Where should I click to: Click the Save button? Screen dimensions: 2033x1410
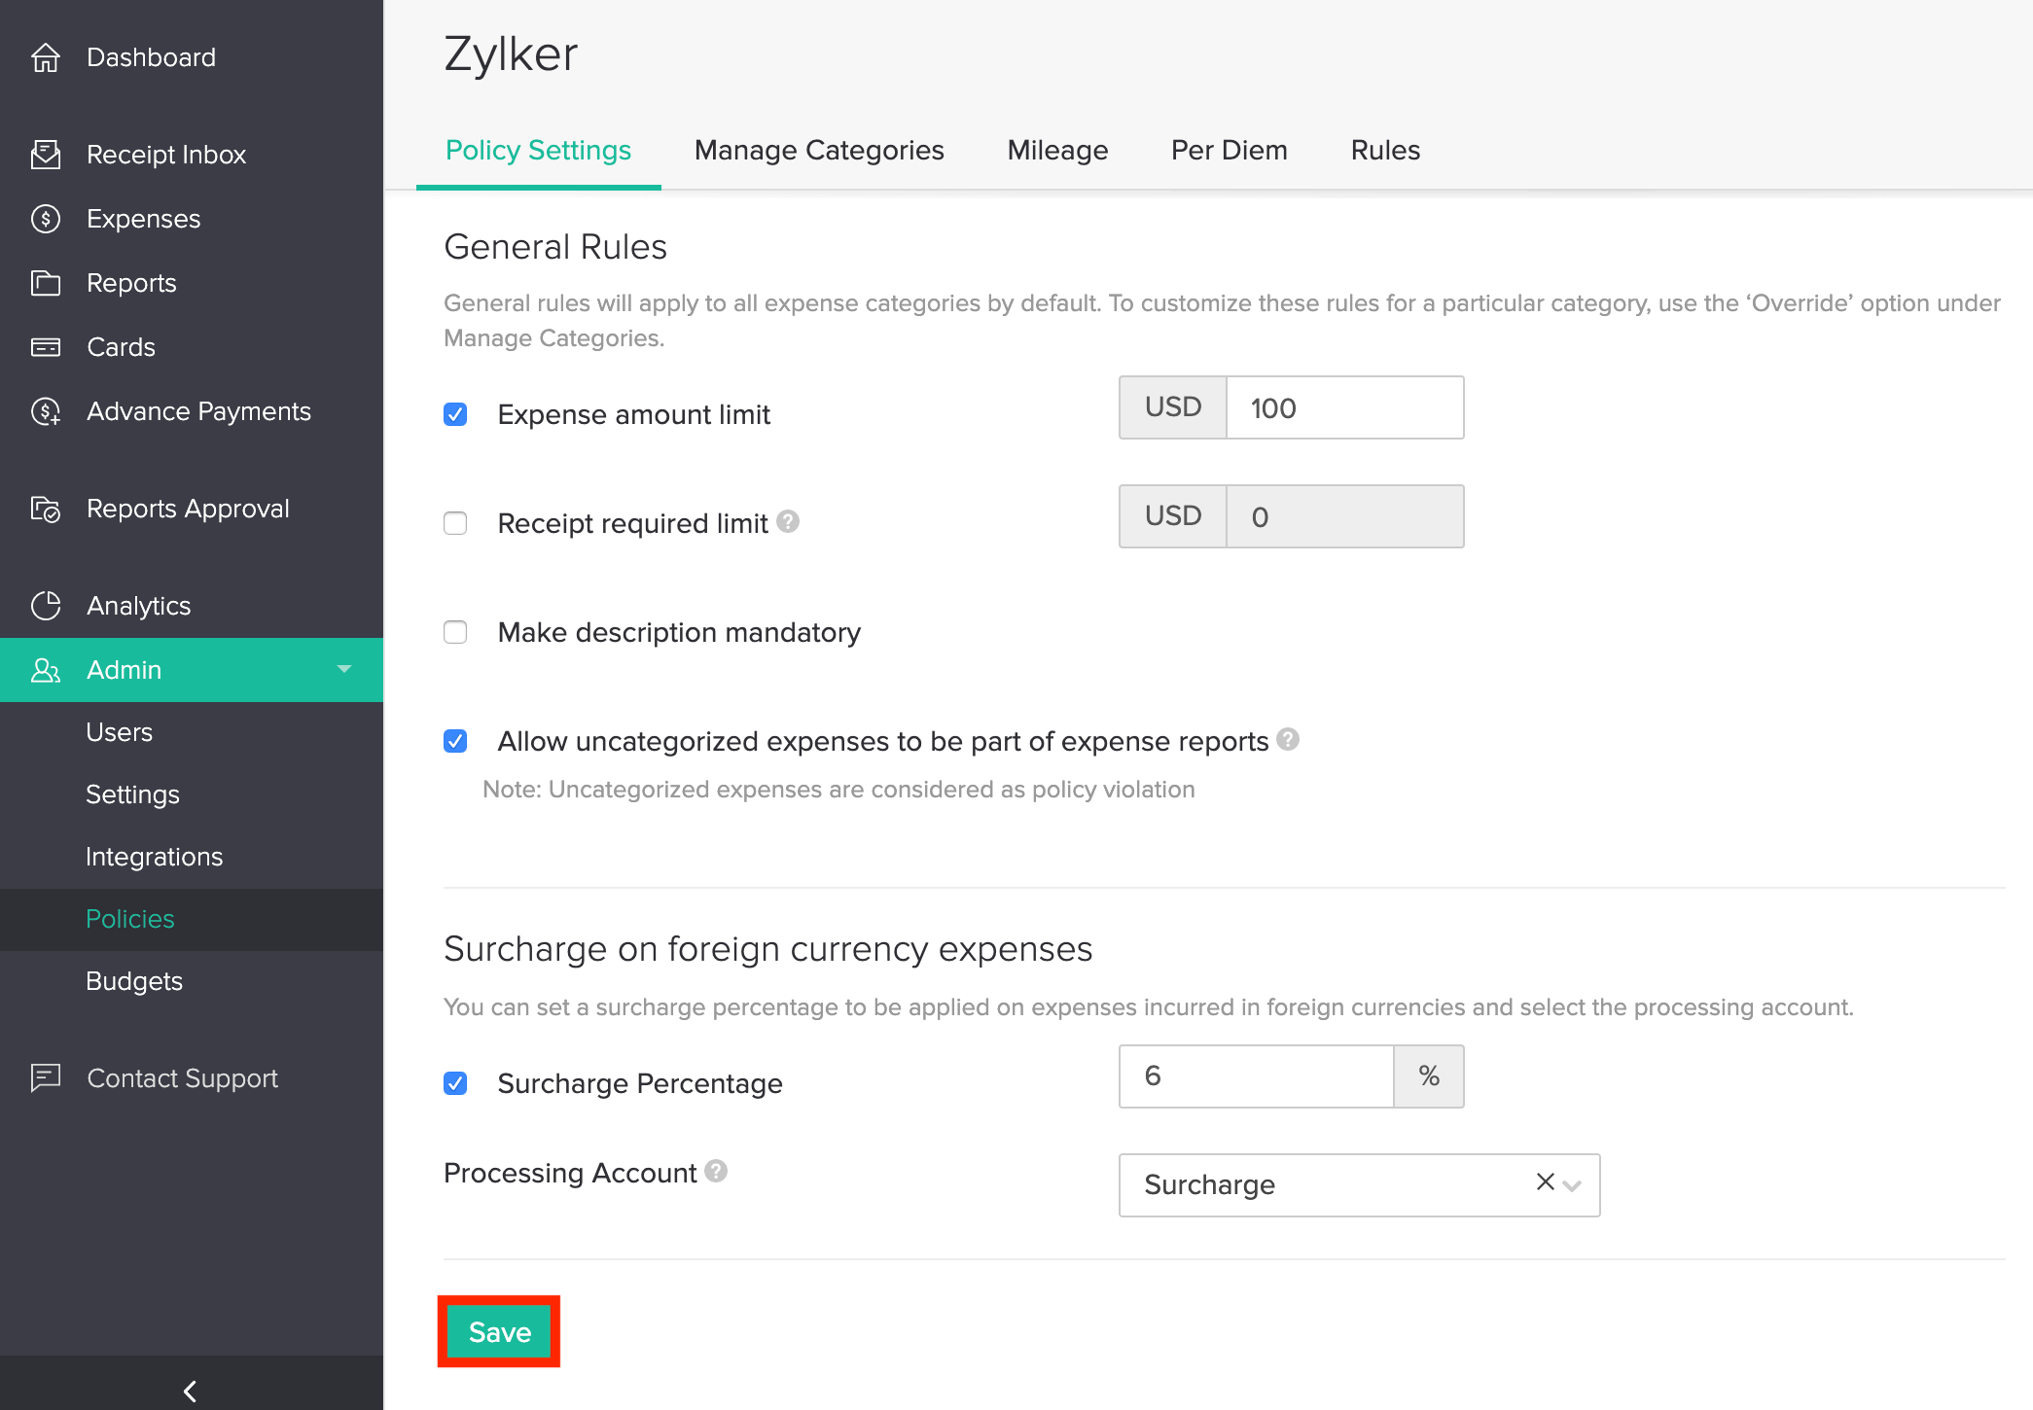pos(499,1332)
